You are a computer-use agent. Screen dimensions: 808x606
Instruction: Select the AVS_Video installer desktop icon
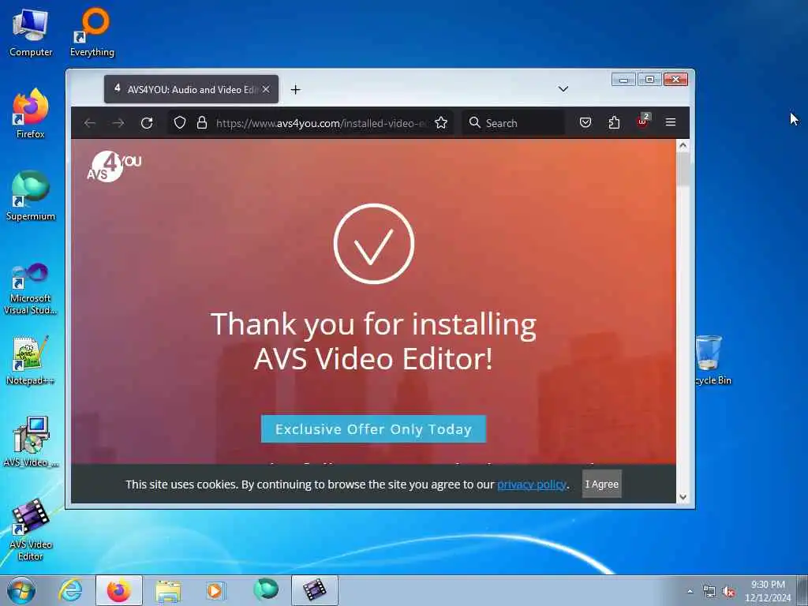point(31,442)
